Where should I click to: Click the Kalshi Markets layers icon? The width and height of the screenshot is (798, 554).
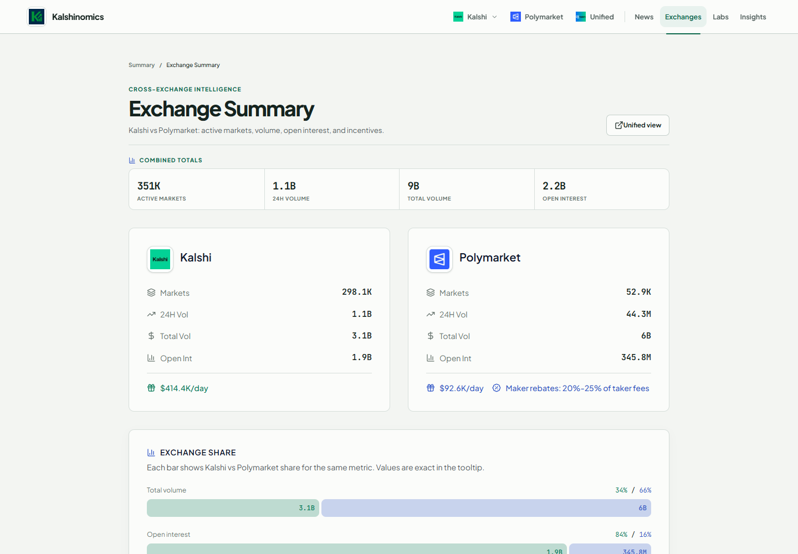point(151,293)
